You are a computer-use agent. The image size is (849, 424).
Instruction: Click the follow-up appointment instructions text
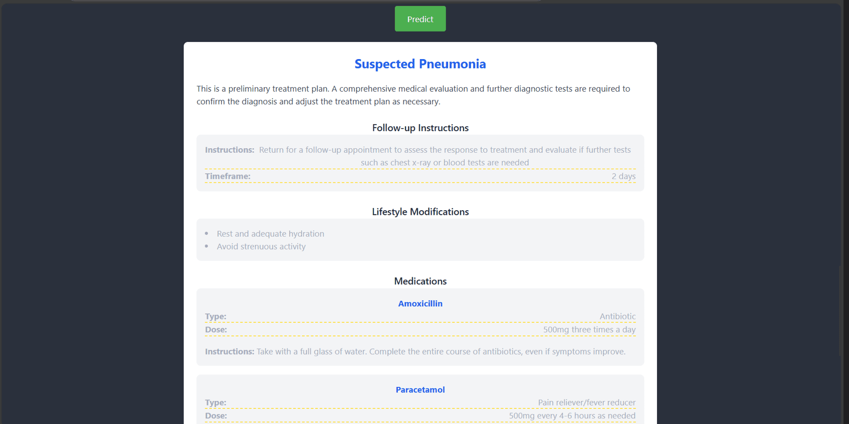point(445,156)
